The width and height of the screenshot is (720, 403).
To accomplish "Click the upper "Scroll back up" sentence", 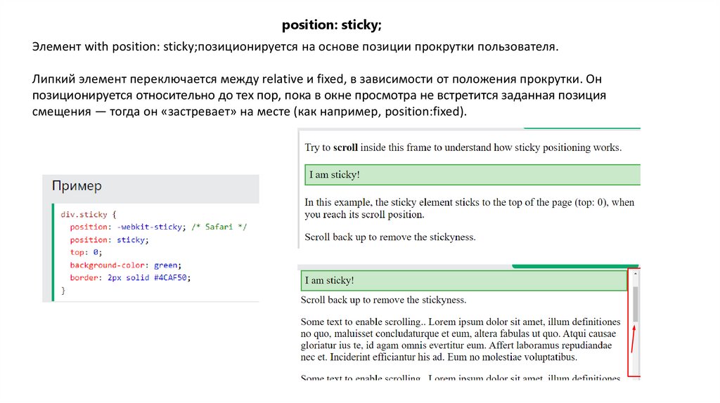I will tap(390, 237).
